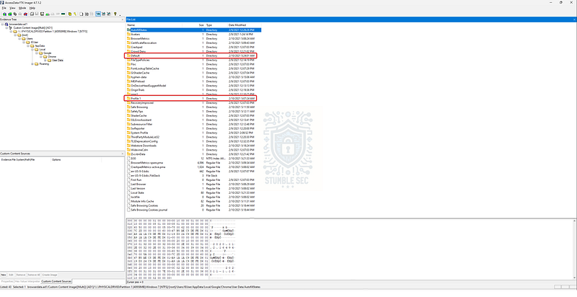Select the Local folder in Evidence Tree
This screenshot has width=577, height=297.
(43, 49)
